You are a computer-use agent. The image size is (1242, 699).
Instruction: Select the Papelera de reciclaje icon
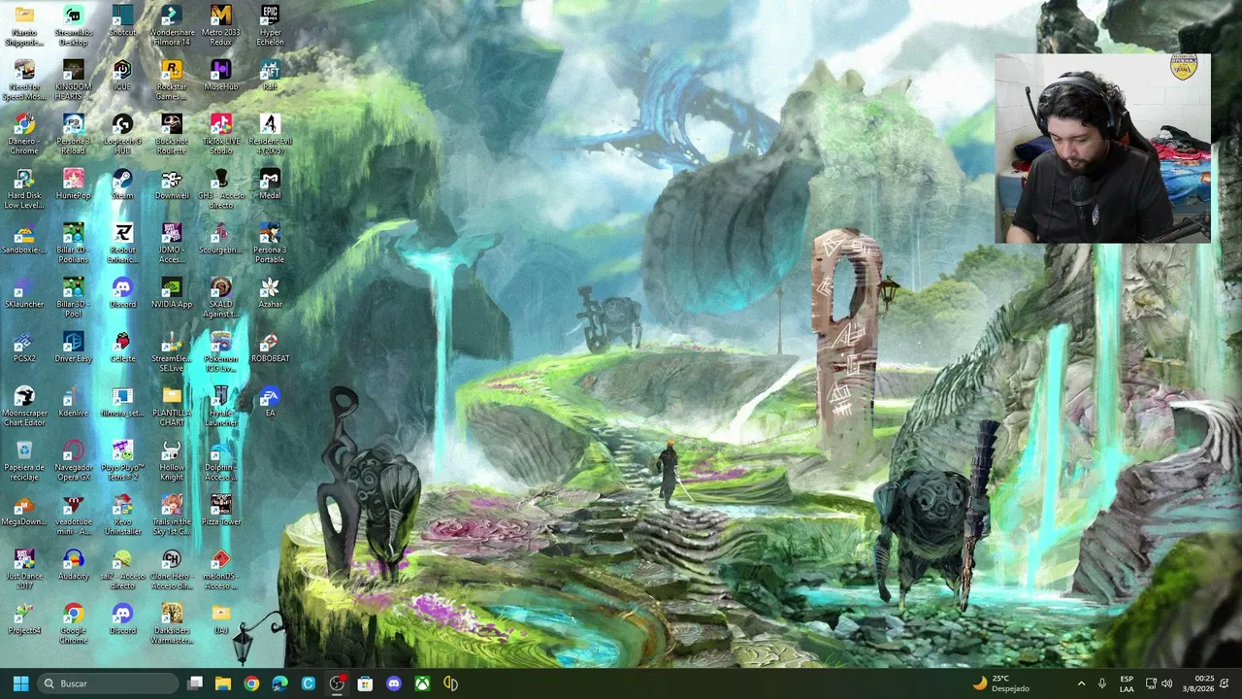(24, 460)
